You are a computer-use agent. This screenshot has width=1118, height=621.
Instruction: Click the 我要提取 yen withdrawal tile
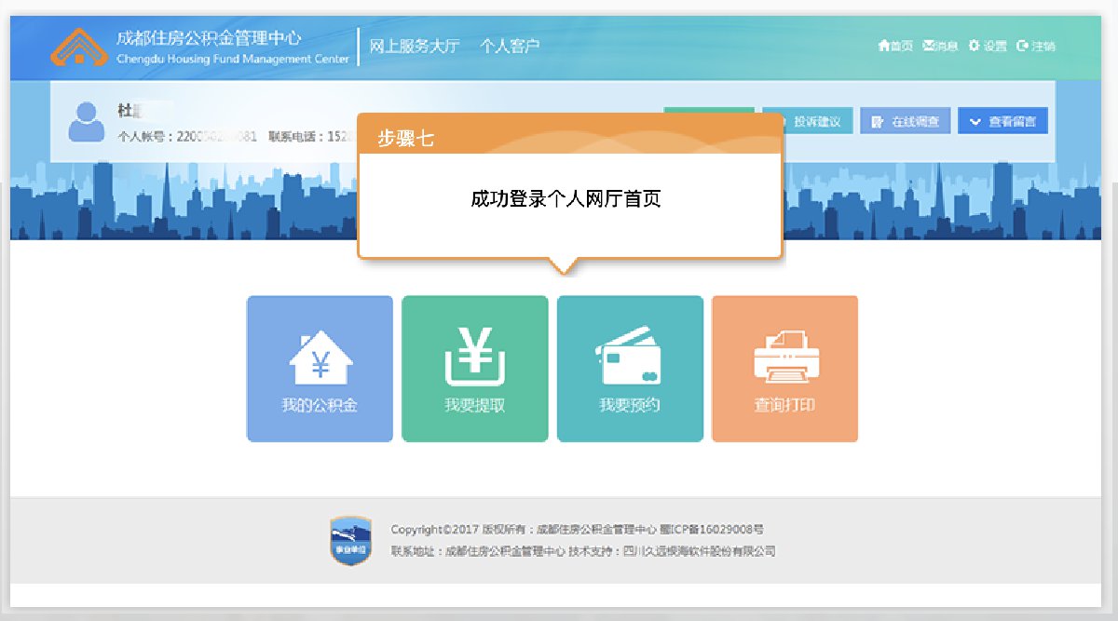point(474,369)
